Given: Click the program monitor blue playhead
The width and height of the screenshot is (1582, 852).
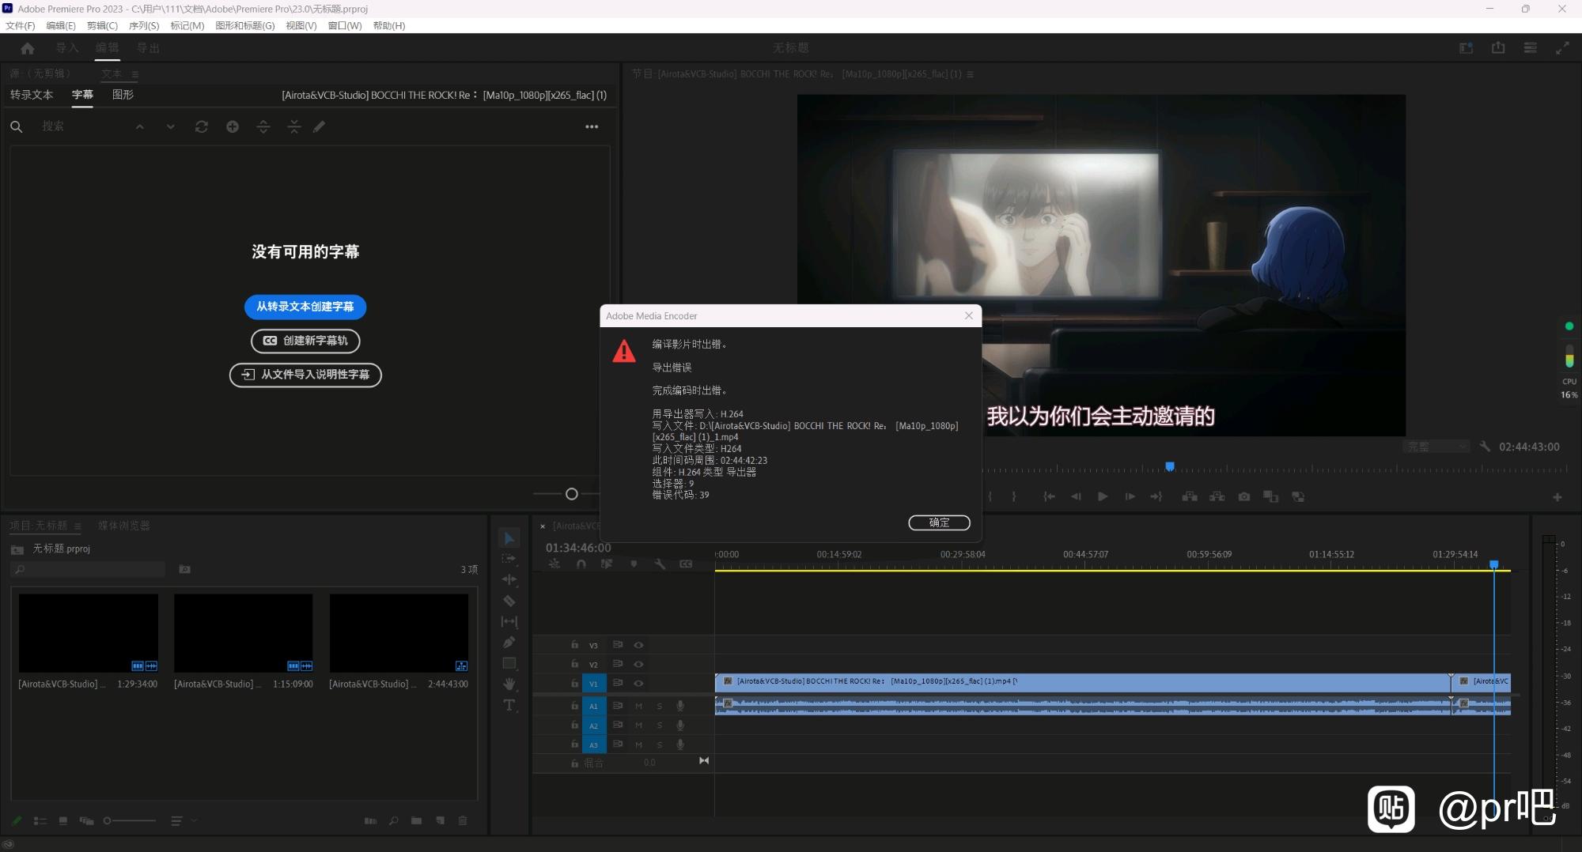Looking at the screenshot, I should [x=1170, y=466].
